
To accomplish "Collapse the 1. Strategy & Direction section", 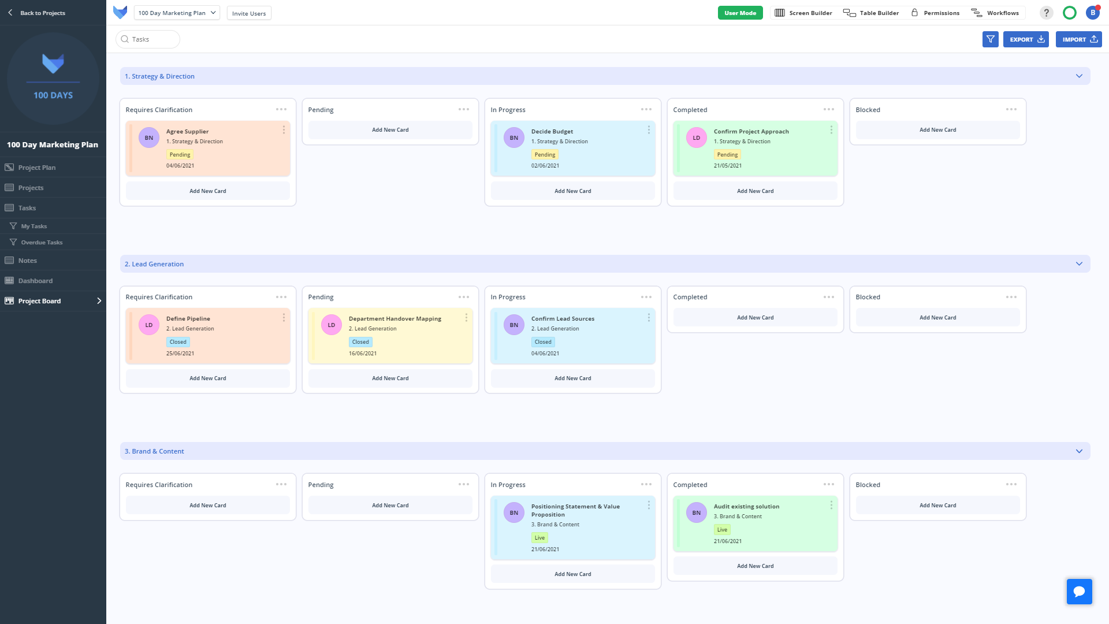I will coord(1078,76).
